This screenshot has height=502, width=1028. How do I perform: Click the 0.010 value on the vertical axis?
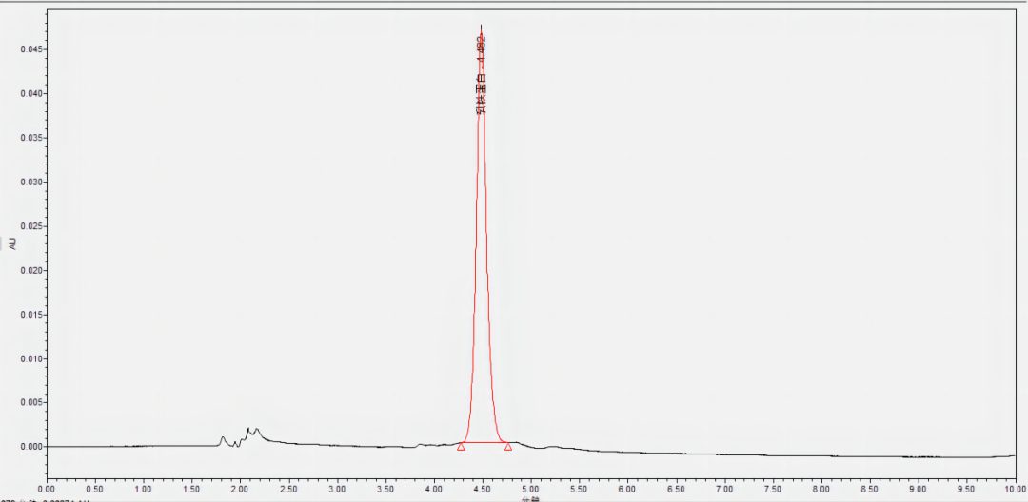click(32, 358)
